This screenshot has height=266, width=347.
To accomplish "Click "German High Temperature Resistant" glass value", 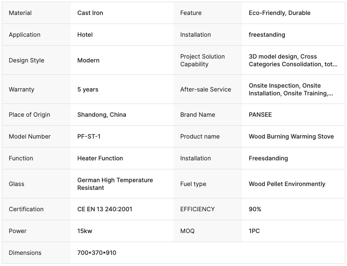I will click(x=115, y=184).
